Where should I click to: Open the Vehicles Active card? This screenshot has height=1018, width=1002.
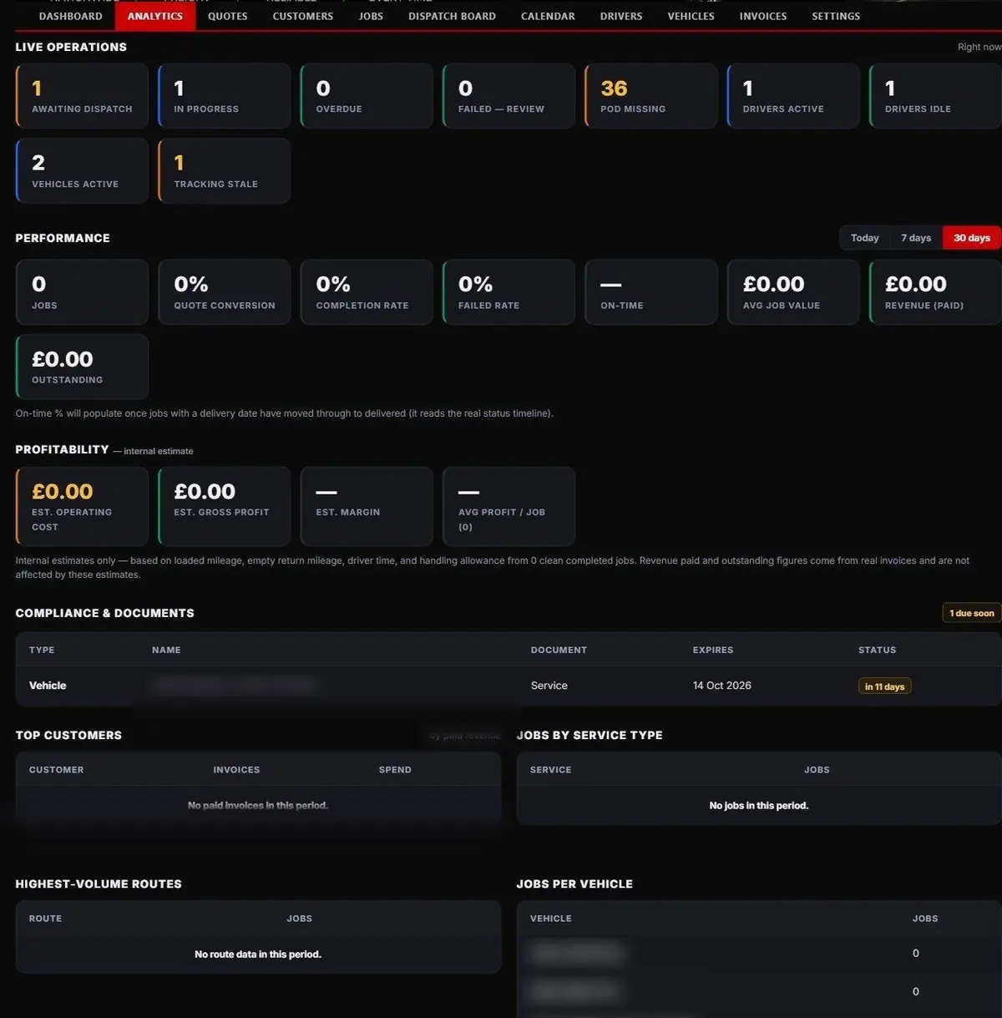click(82, 171)
